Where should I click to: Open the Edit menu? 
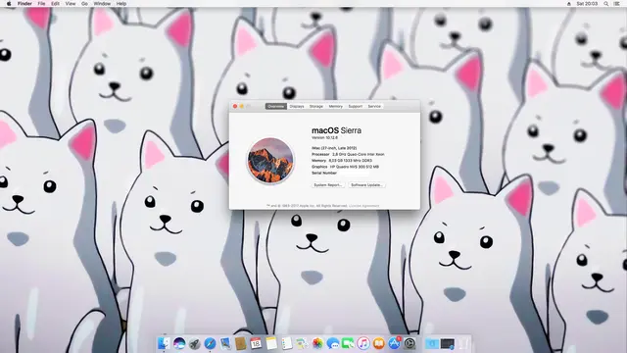pyautogui.click(x=55, y=4)
